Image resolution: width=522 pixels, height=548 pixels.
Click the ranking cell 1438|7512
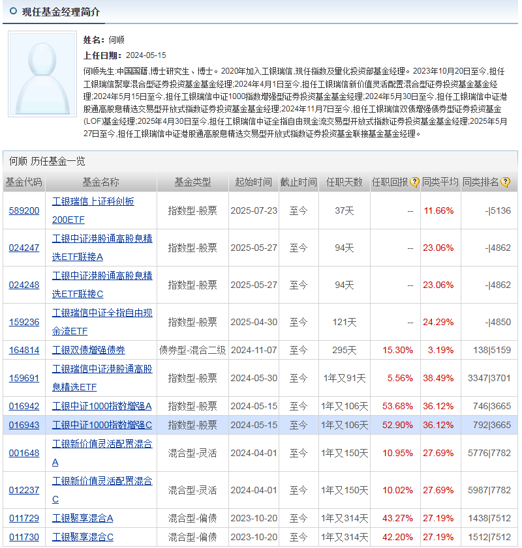click(489, 518)
